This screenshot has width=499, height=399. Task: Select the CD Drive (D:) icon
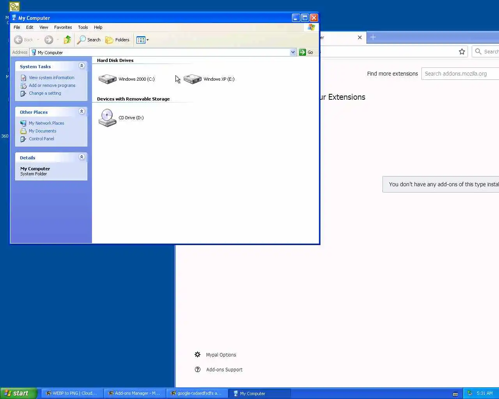pos(107,118)
